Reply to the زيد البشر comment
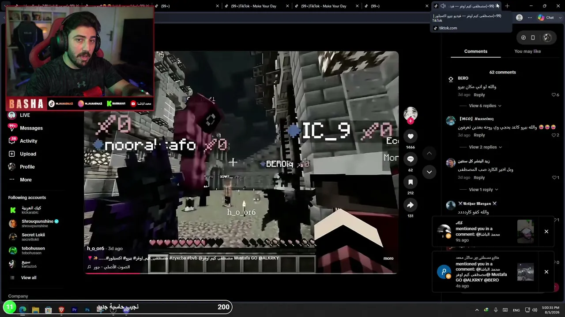This screenshot has width=565, height=317. [479, 177]
